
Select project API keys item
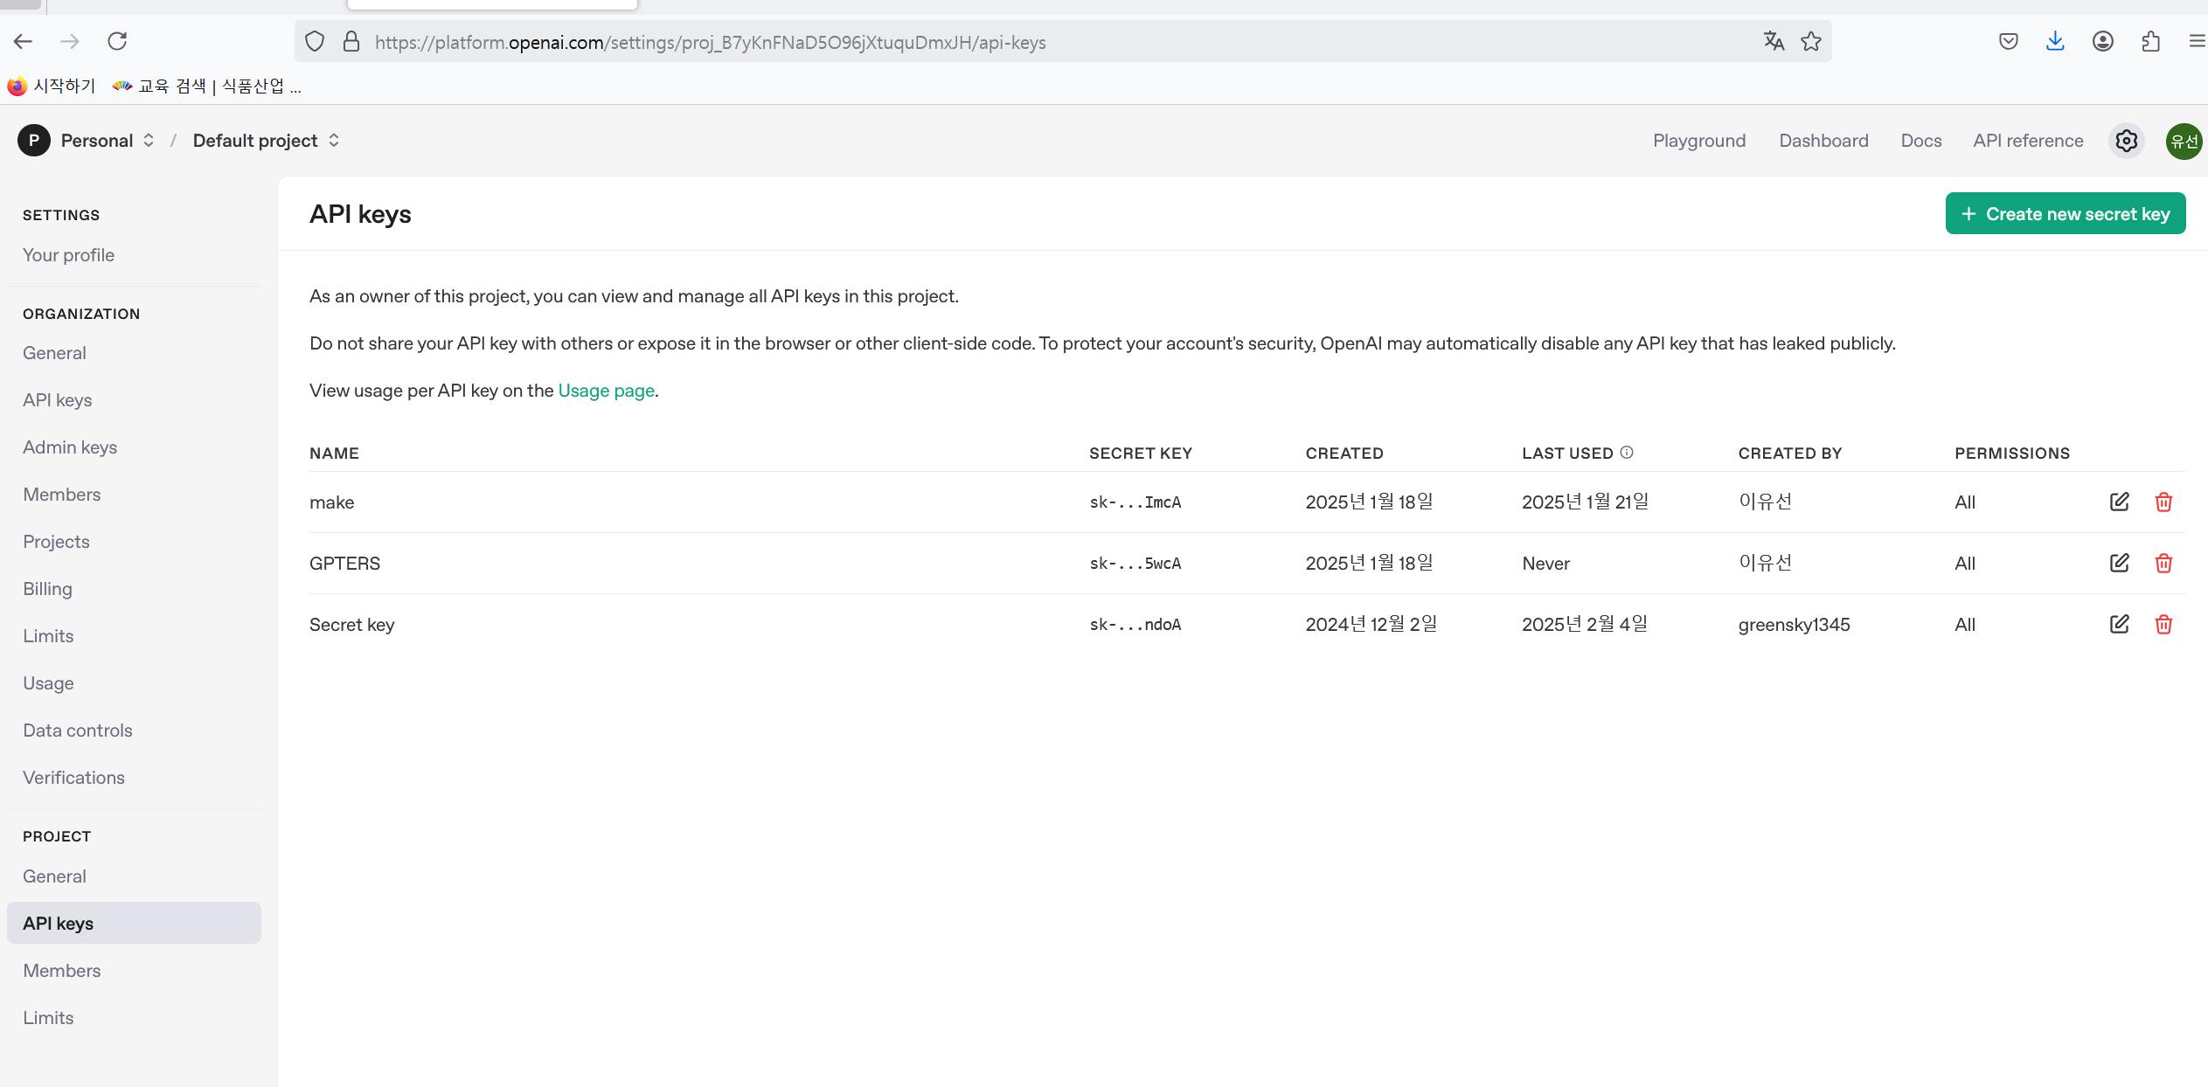click(x=134, y=924)
